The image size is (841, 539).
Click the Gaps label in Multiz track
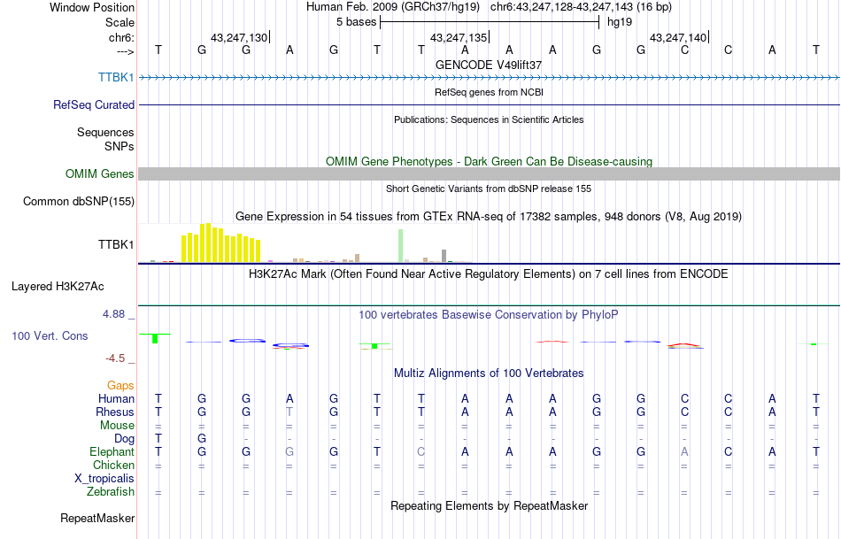(120, 386)
